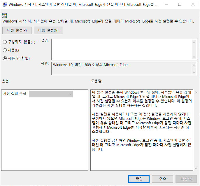
Task: Click the 설명: label
Action: tap(45, 41)
